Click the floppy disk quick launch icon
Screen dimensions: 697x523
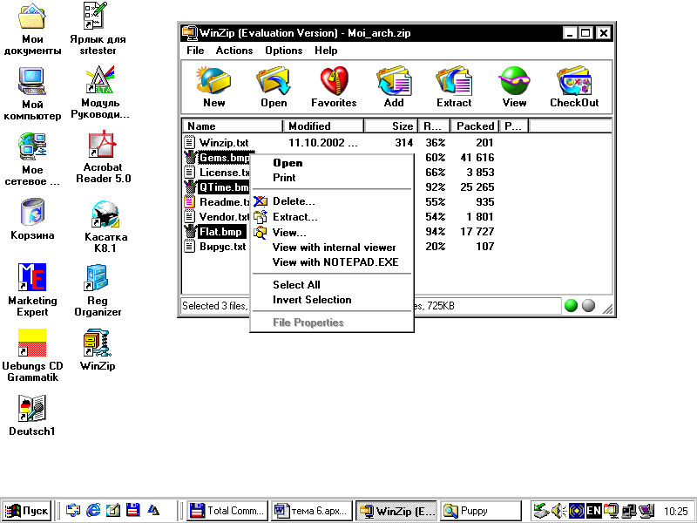click(x=133, y=510)
